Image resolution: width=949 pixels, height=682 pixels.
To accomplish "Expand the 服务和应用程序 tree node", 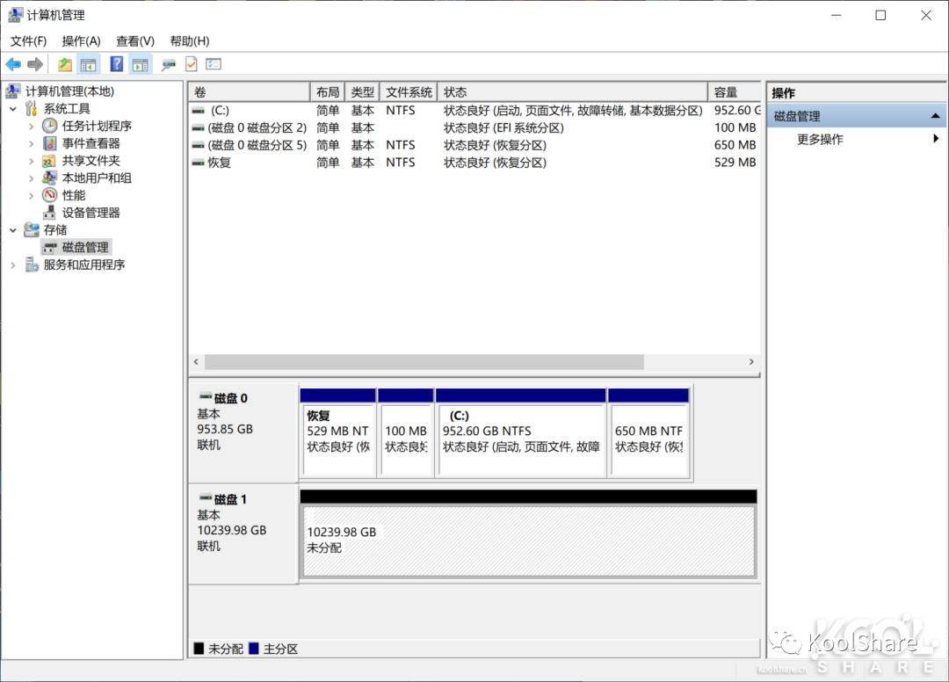I will 13,265.
